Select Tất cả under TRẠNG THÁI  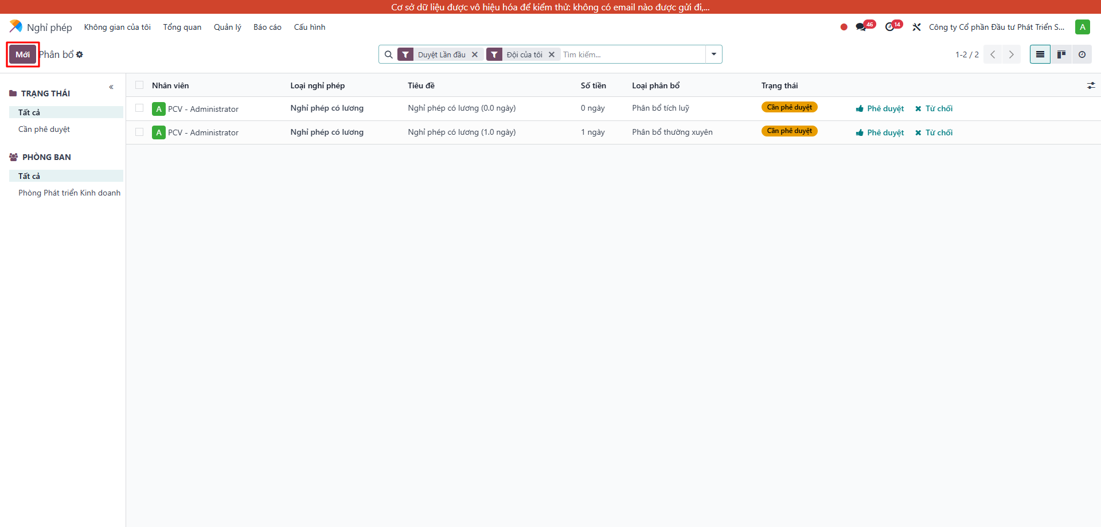pyautogui.click(x=66, y=112)
